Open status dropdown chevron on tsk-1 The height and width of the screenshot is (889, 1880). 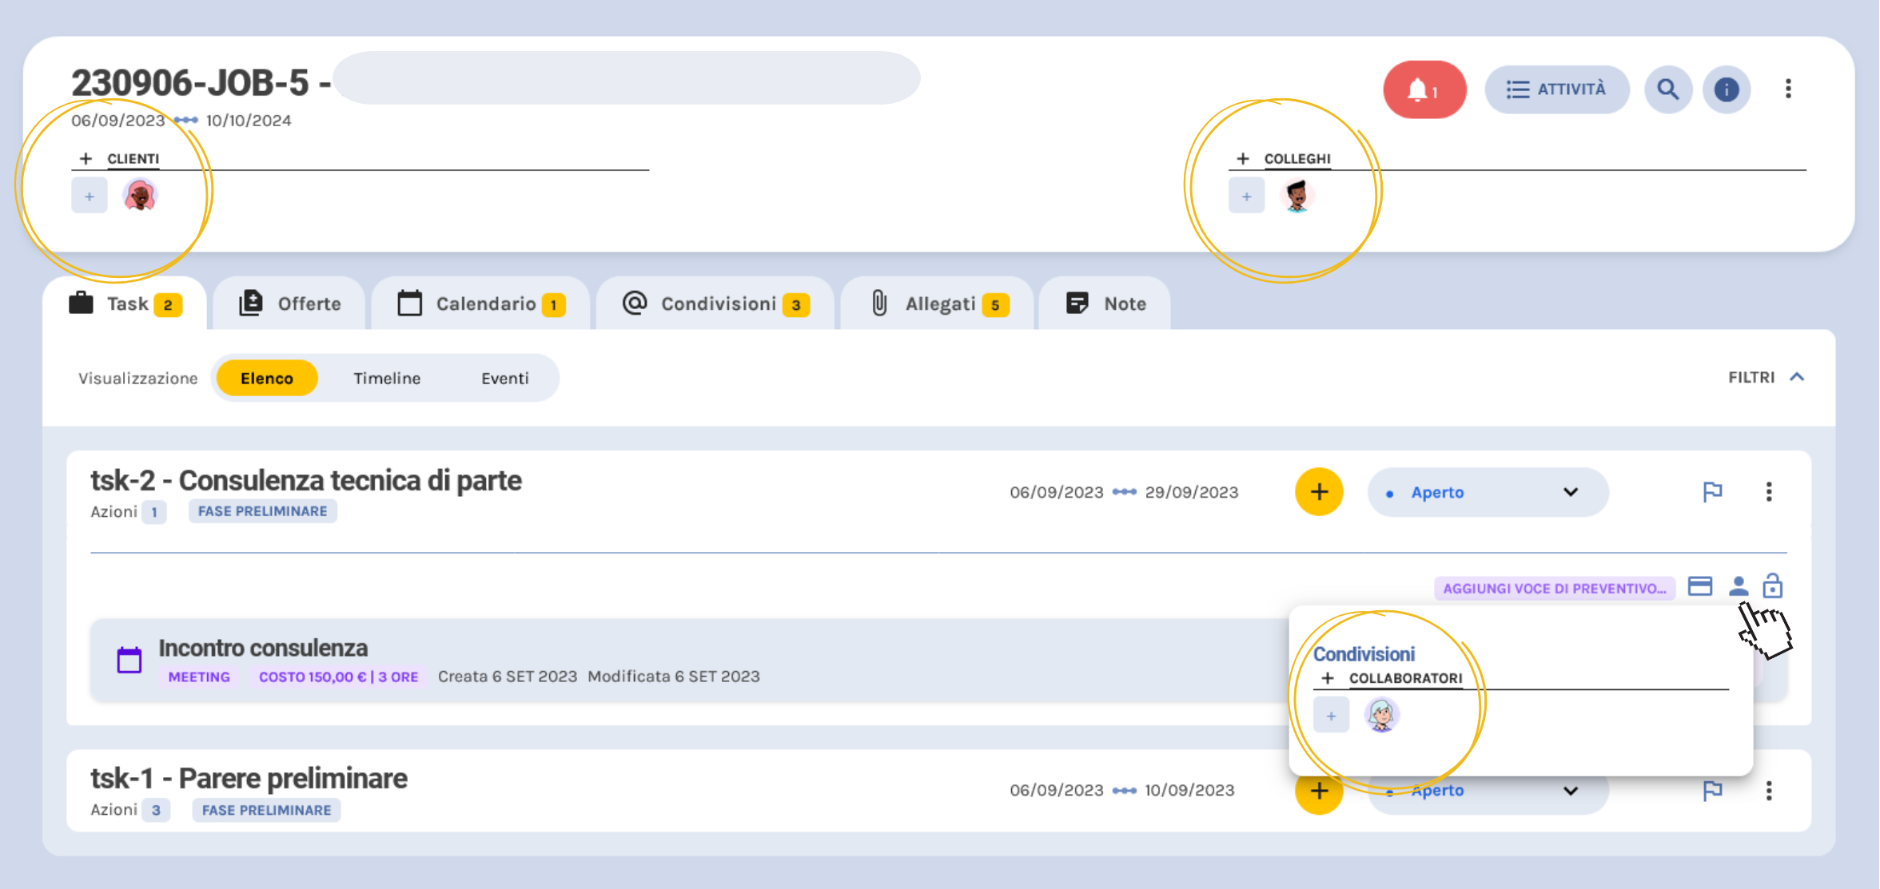tap(1571, 791)
